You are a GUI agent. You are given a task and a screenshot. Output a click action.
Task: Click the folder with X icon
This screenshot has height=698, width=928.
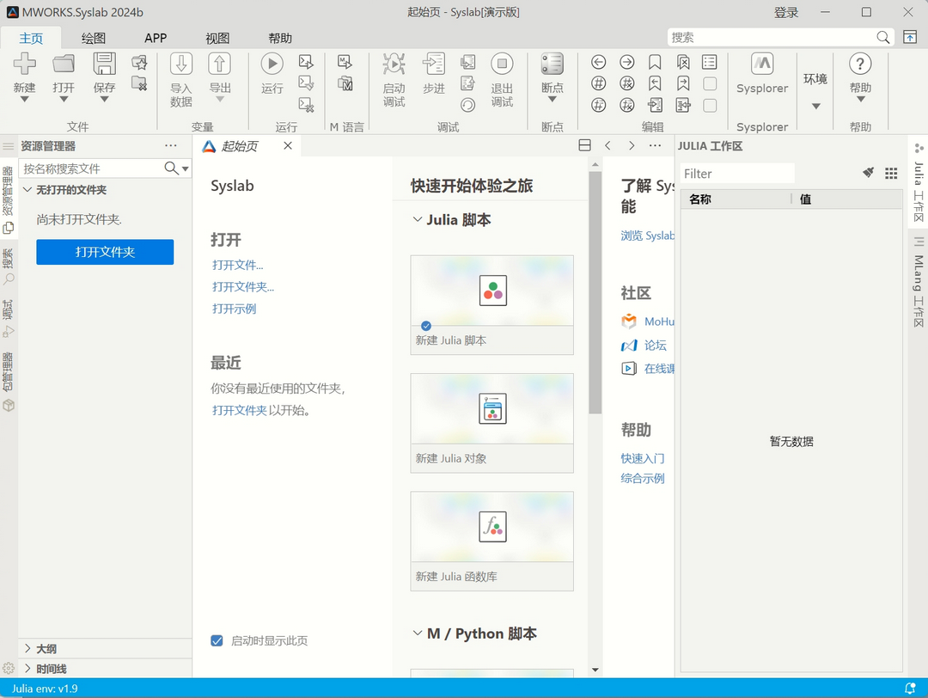[x=139, y=83]
